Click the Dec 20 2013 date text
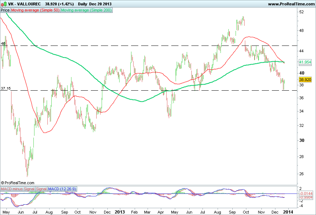Image resolution: width=316 pixels, height=215 pixels. [100, 4]
